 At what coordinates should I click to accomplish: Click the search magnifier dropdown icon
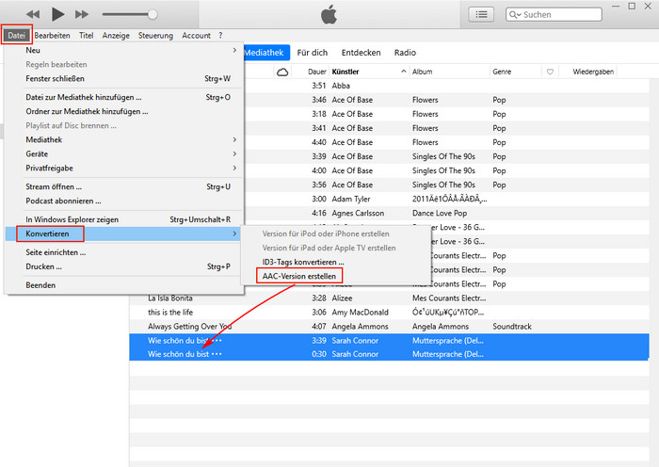tap(515, 15)
